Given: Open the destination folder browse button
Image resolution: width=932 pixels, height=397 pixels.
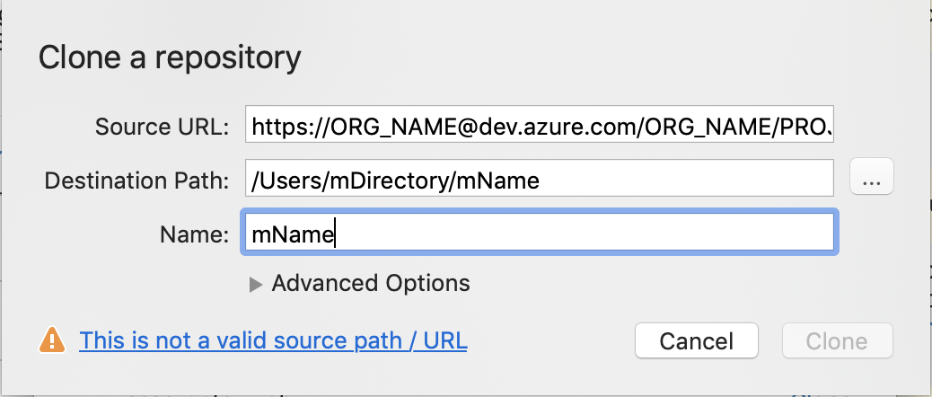Looking at the screenshot, I should pos(871,180).
